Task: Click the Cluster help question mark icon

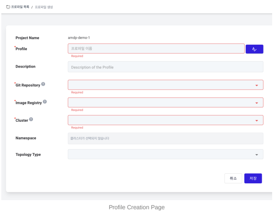Action: tap(31, 119)
